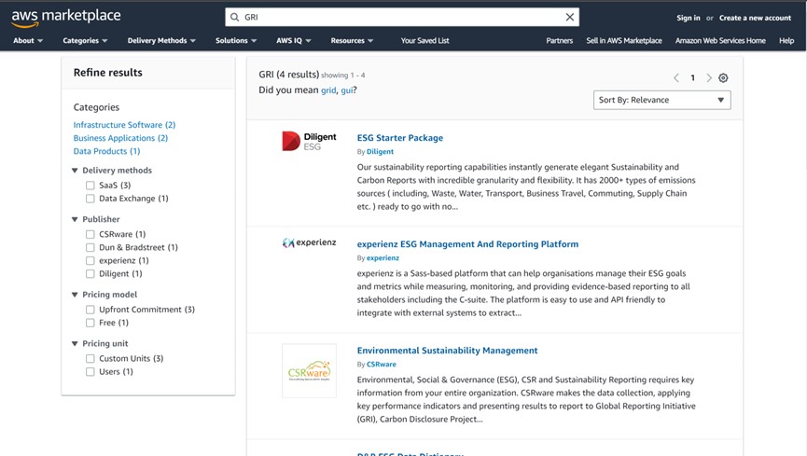Click the Diligent ESG logo

point(309,141)
